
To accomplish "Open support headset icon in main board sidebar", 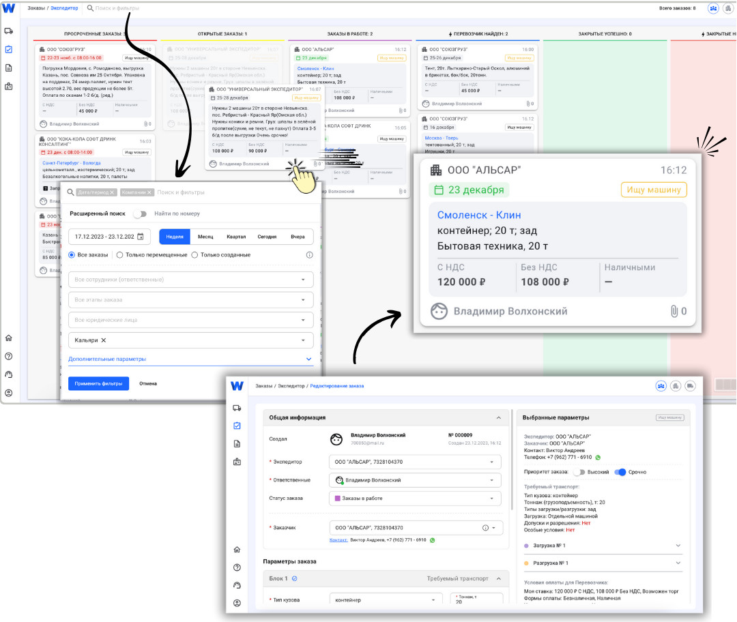I will [8, 374].
